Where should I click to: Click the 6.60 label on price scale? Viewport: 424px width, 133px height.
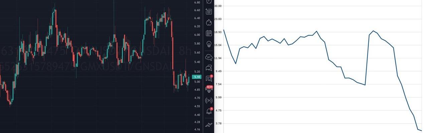coord(197,10)
